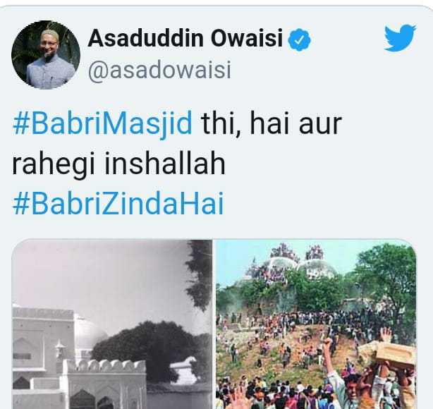Open the black-and-white mosque photo
Image resolution: width=433 pixels, height=409 pixels.
point(112,324)
